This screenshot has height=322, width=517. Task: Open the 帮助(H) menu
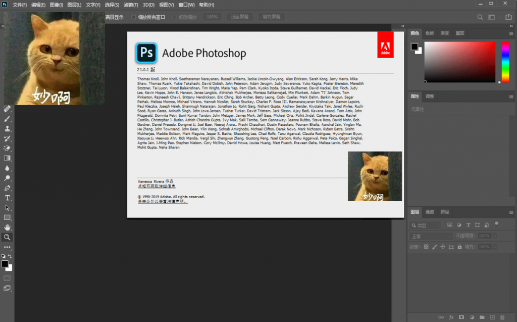206,5
